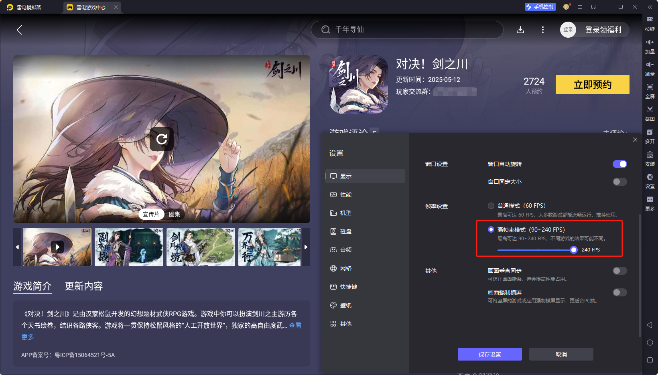The image size is (658, 375).
Task: Open 音频 settings category
Action: 365,250
